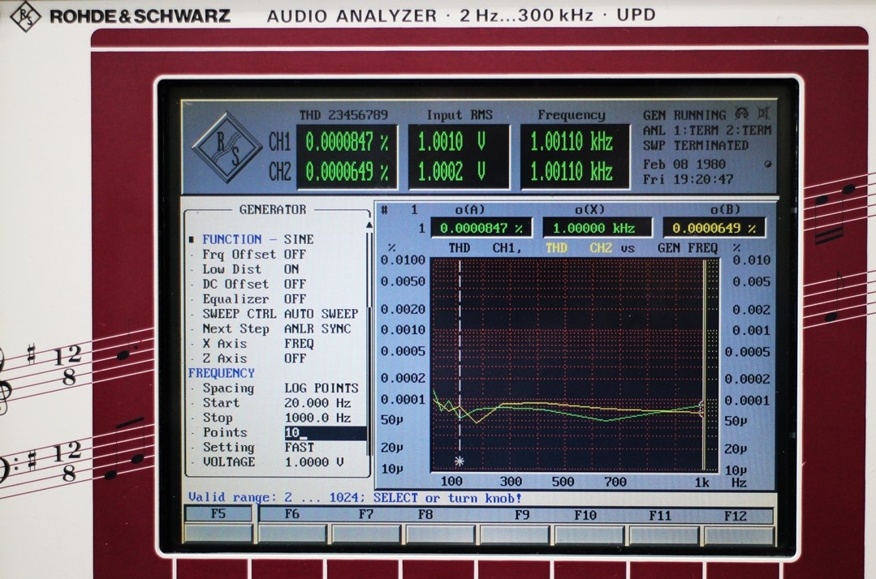Click the GEN FREQ axis title
Screen dimensions: 876x579
687,248
